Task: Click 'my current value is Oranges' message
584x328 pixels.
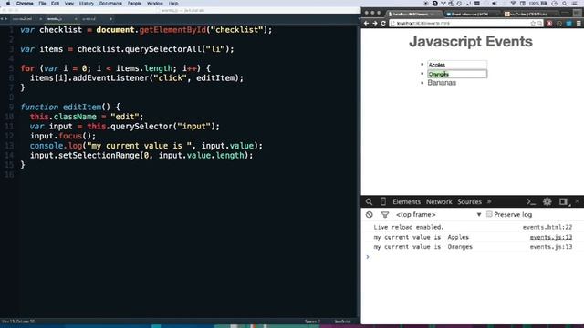Action: coord(422,247)
